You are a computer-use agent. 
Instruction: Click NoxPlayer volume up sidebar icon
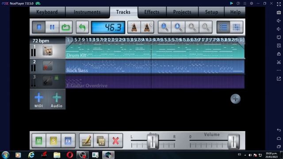279,21
